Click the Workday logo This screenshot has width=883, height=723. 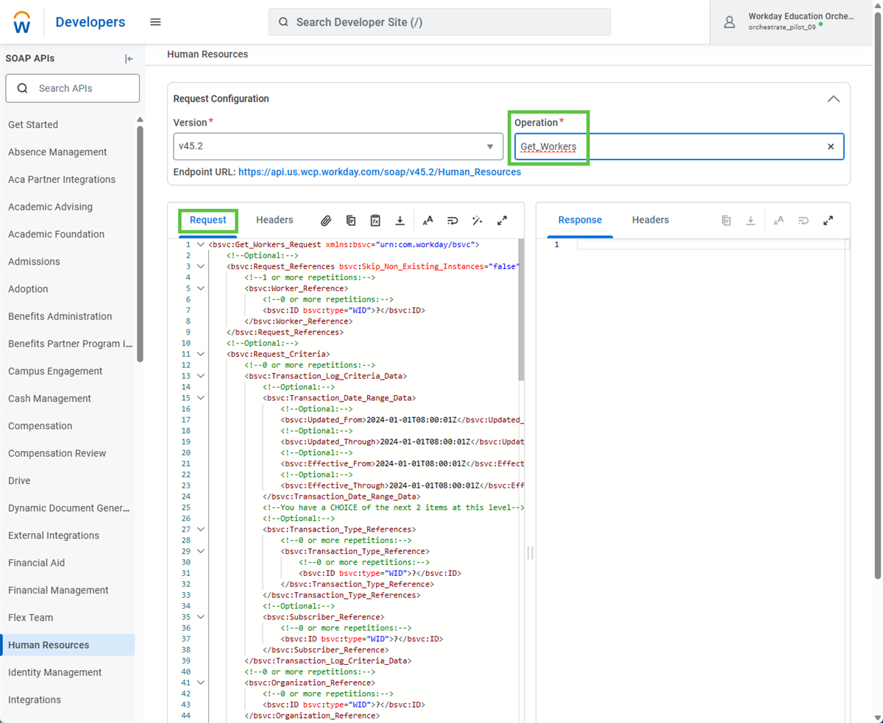coord(22,22)
